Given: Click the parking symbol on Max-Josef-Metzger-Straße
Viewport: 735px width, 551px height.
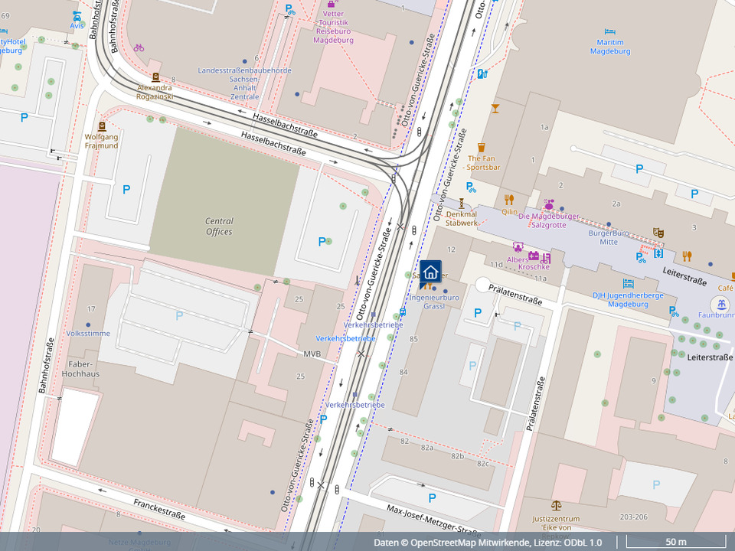Looking at the screenshot, I should (433, 498).
